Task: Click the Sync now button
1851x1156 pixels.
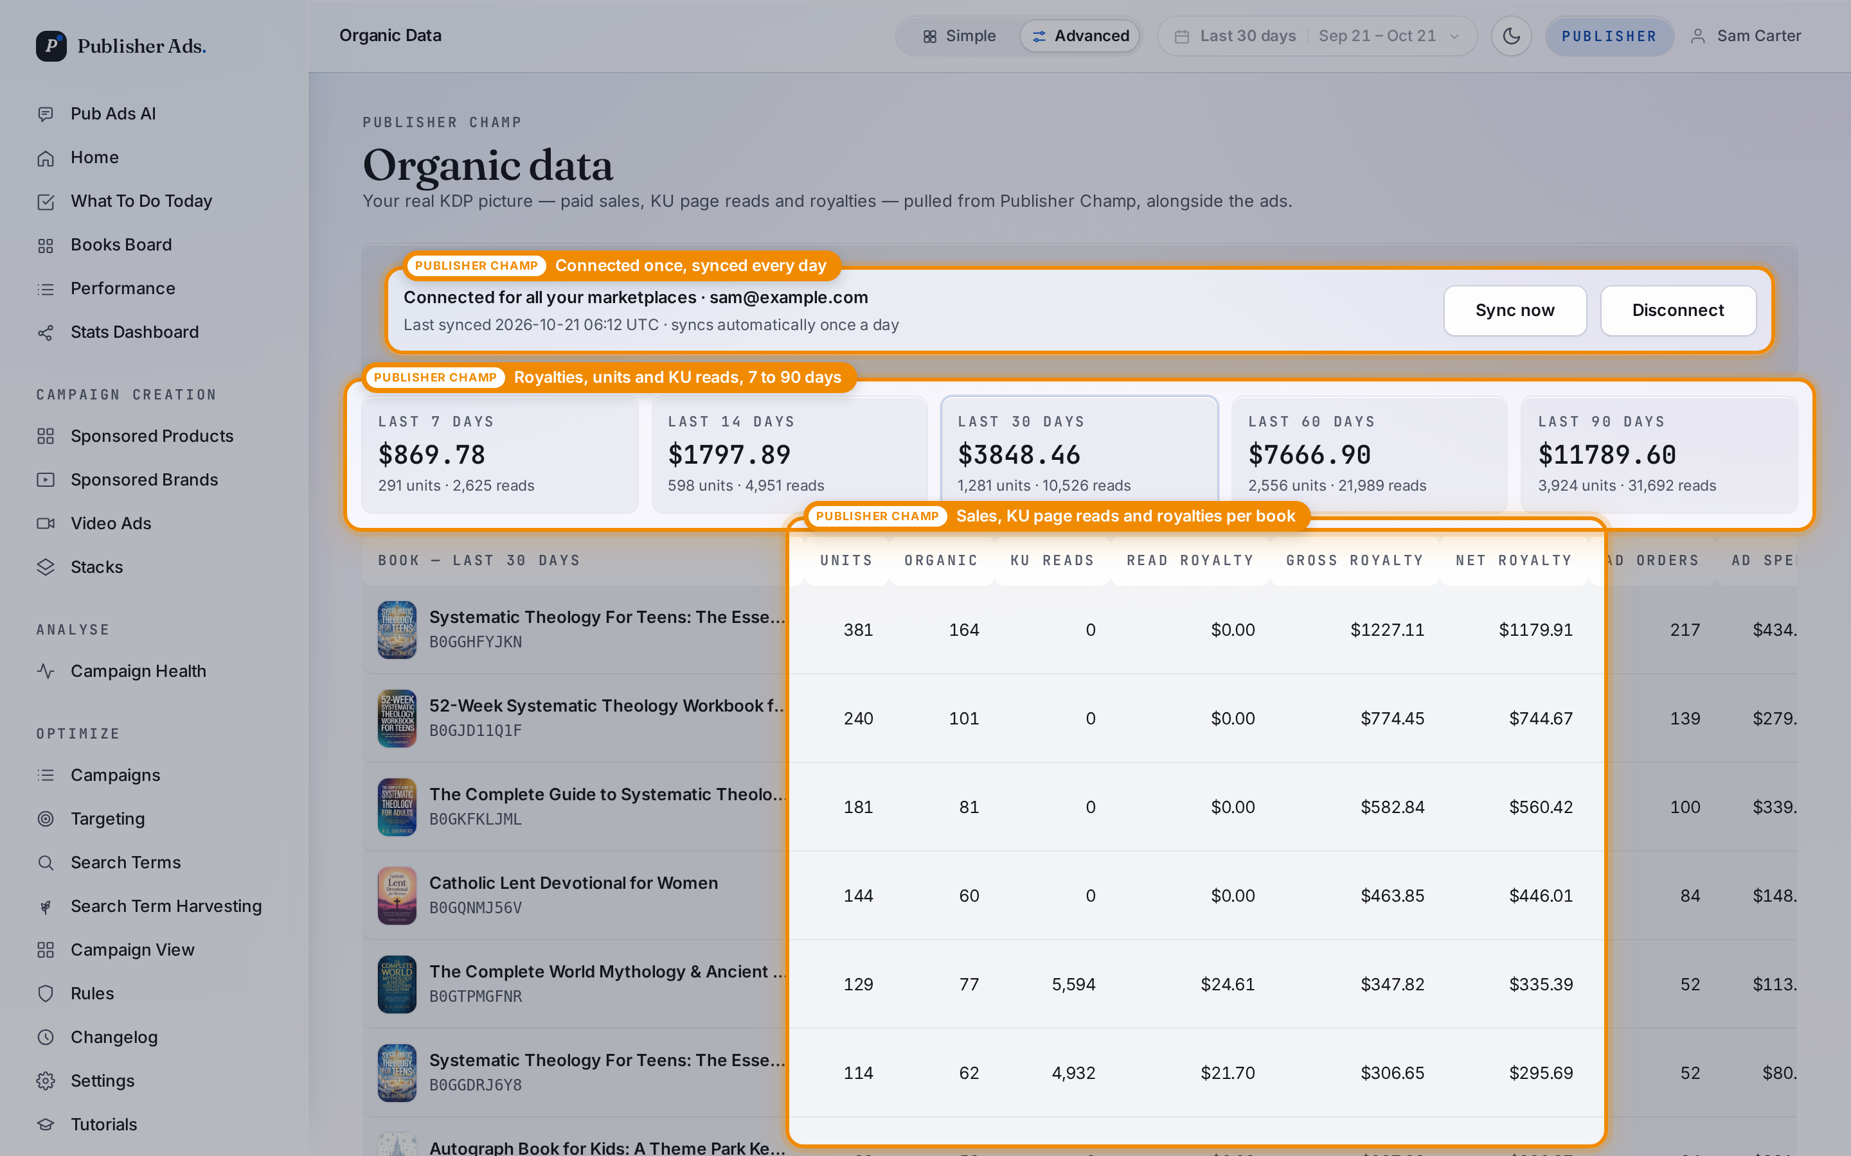Action: (x=1514, y=310)
